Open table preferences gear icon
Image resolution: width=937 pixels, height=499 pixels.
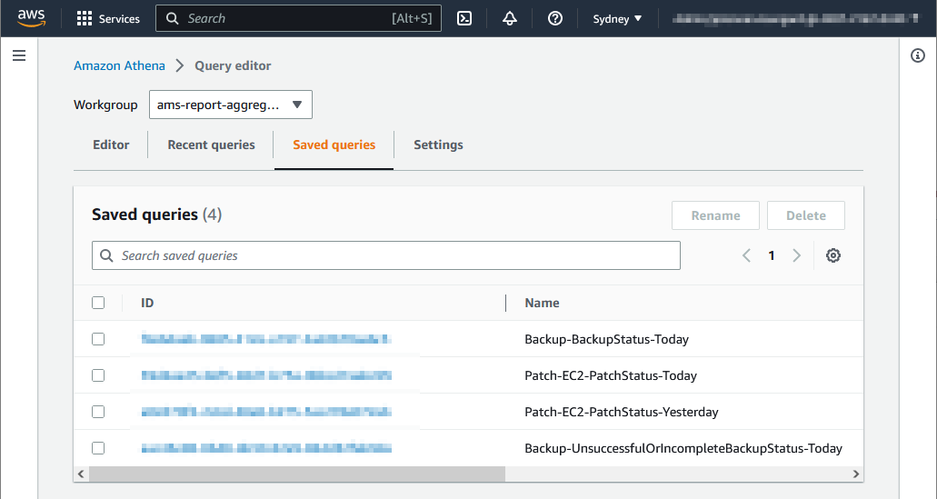pyautogui.click(x=833, y=255)
